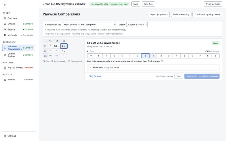Collapse the sidebar with the panel toggle icon

pos(5,5)
